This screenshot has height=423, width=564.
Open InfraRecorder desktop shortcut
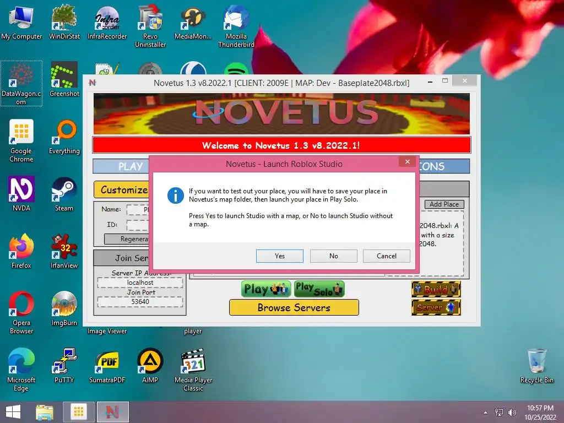107,22
